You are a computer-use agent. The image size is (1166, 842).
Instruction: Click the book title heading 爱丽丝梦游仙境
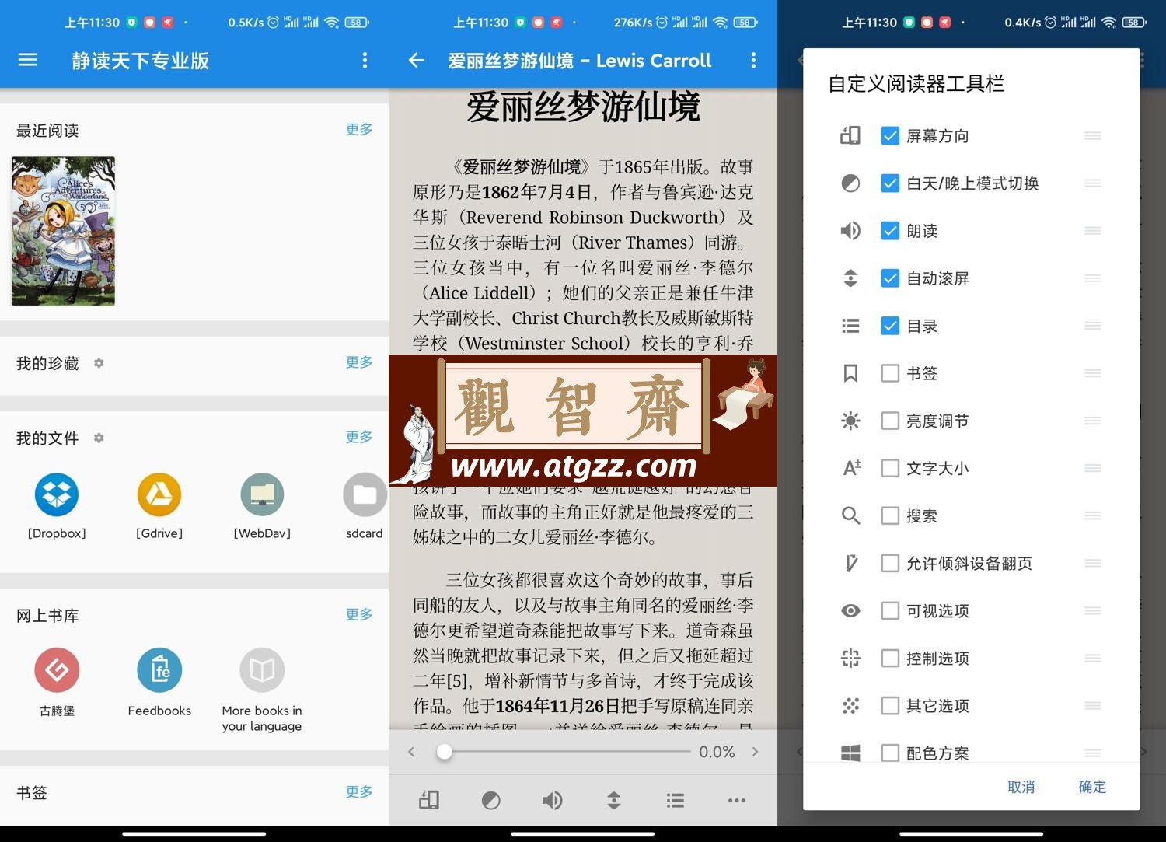click(x=583, y=107)
